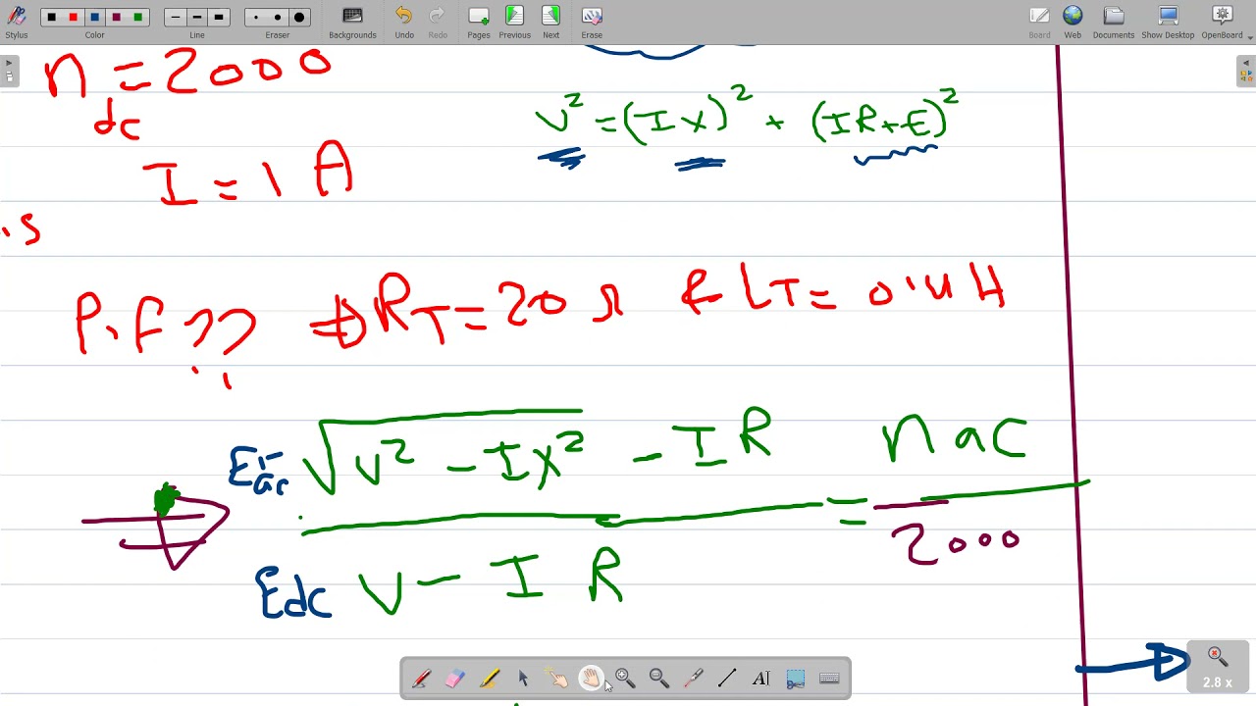Activate the Laser pointer tool
The width and height of the screenshot is (1256, 706).
693,679
